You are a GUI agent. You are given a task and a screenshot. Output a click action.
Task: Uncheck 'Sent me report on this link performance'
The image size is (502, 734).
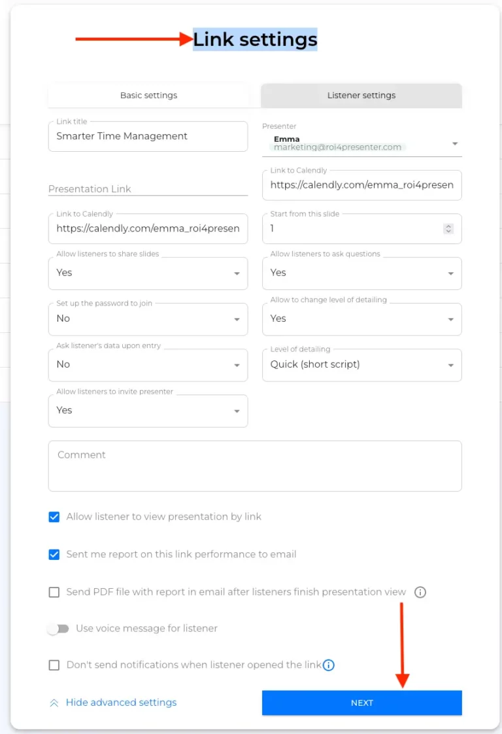[x=54, y=555]
